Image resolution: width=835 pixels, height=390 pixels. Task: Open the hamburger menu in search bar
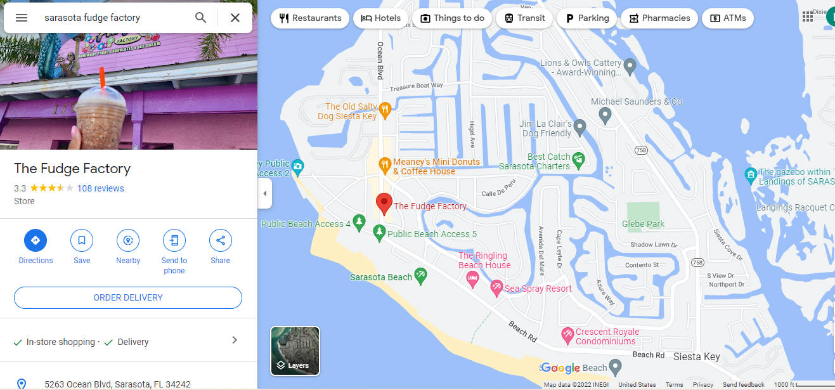22,18
